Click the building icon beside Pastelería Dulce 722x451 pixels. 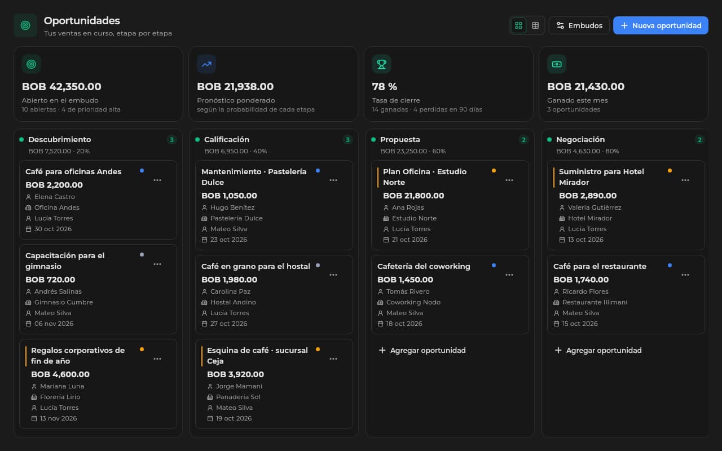pos(204,218)
